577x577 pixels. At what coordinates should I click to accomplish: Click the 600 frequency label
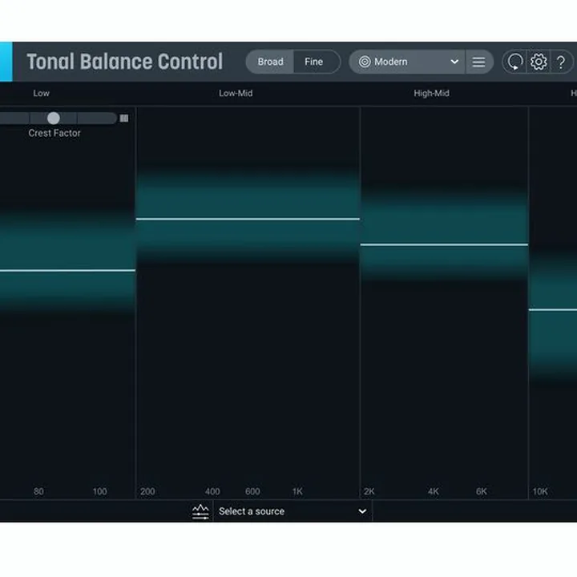[252, 491]
